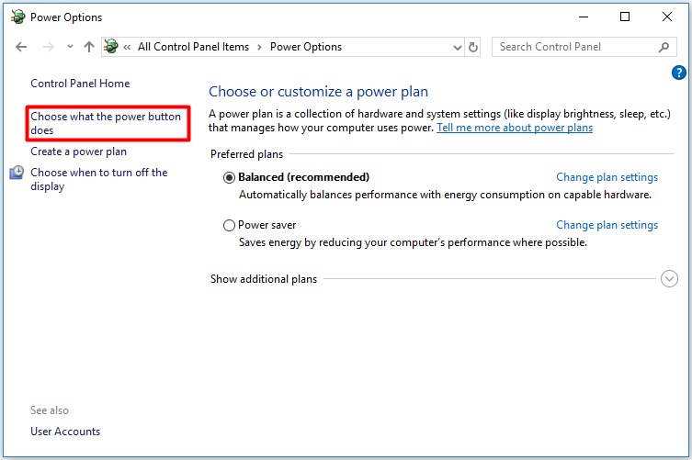This screenshot has width=692, height=460.
Task: Open help with the blue question mark
Action: click(x=679, y=73)
